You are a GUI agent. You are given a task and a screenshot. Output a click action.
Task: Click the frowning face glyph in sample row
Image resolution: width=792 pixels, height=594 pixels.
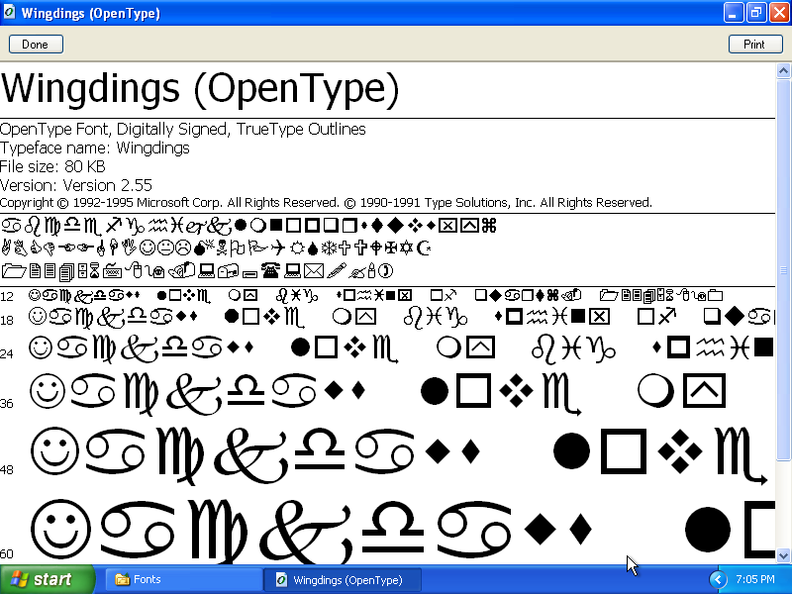coord(183,248)
